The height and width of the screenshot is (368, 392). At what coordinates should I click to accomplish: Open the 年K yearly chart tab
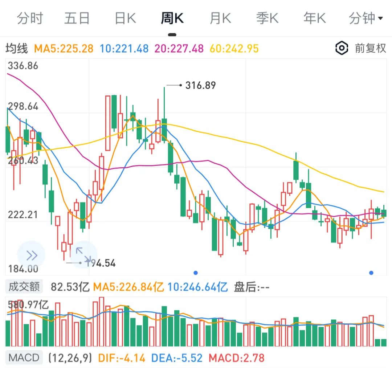314,18
